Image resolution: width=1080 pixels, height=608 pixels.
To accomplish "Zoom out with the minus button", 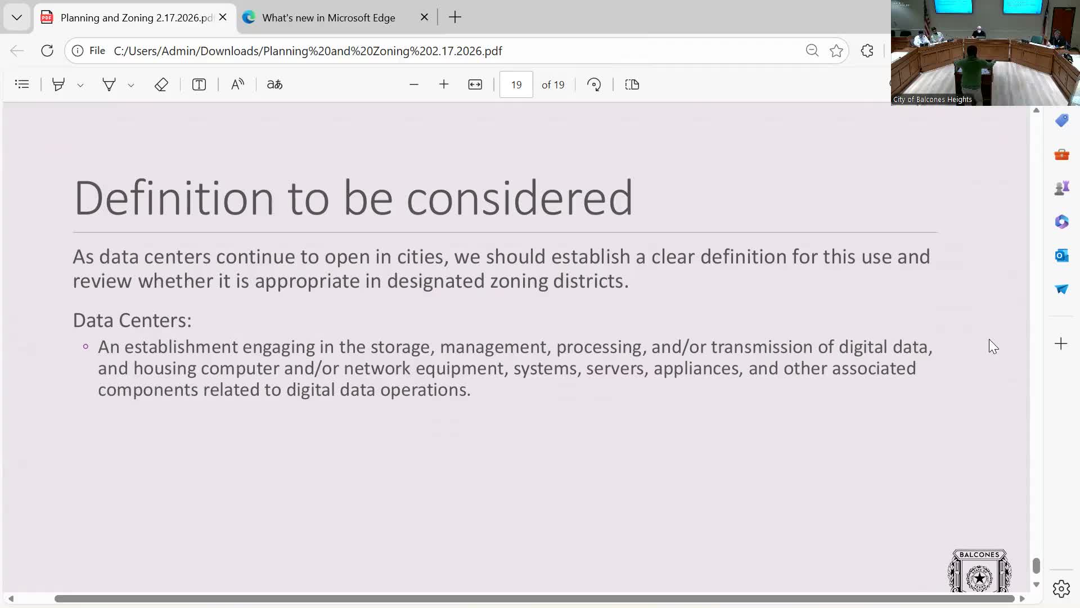I will click(x=414, y=84).
